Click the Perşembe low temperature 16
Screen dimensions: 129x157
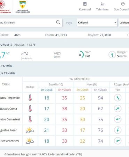point(47,98)
